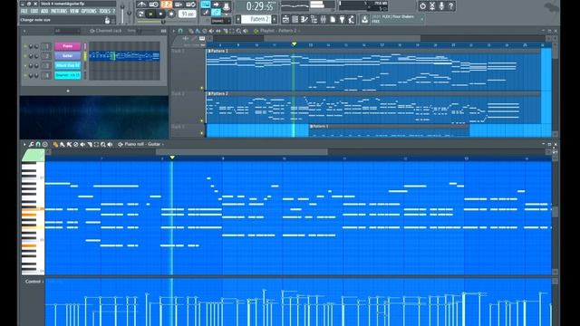The image size is (580, 326).
Task: Select the piano roll playback speaker tool
Action: point(110,145)
